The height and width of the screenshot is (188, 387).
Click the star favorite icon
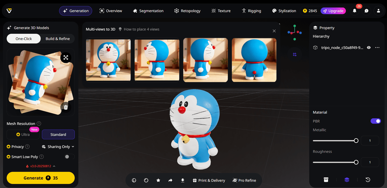(x=158, y=180)
